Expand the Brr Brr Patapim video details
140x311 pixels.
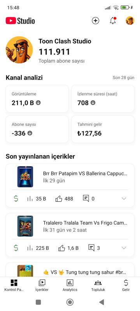coord(124,199)
